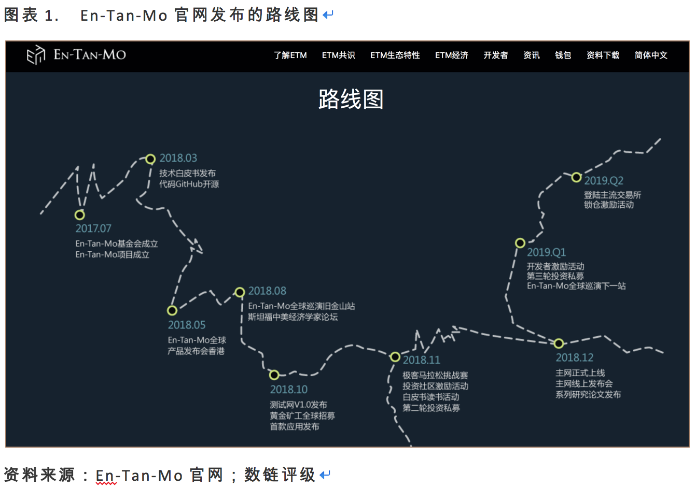Click the text 斯坦福中美经济学家论坛
The height and width of the screenshot is (487, 696).
[x=293, y=317]
